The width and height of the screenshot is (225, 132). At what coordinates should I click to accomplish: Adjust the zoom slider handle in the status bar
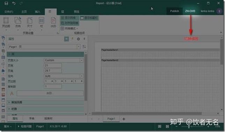[189, 126]
